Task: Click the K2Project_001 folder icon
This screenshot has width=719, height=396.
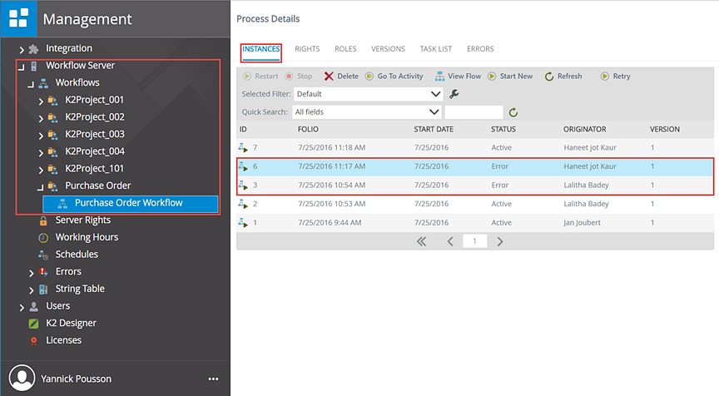Action: pyautogui.click(x=52, y=101)
